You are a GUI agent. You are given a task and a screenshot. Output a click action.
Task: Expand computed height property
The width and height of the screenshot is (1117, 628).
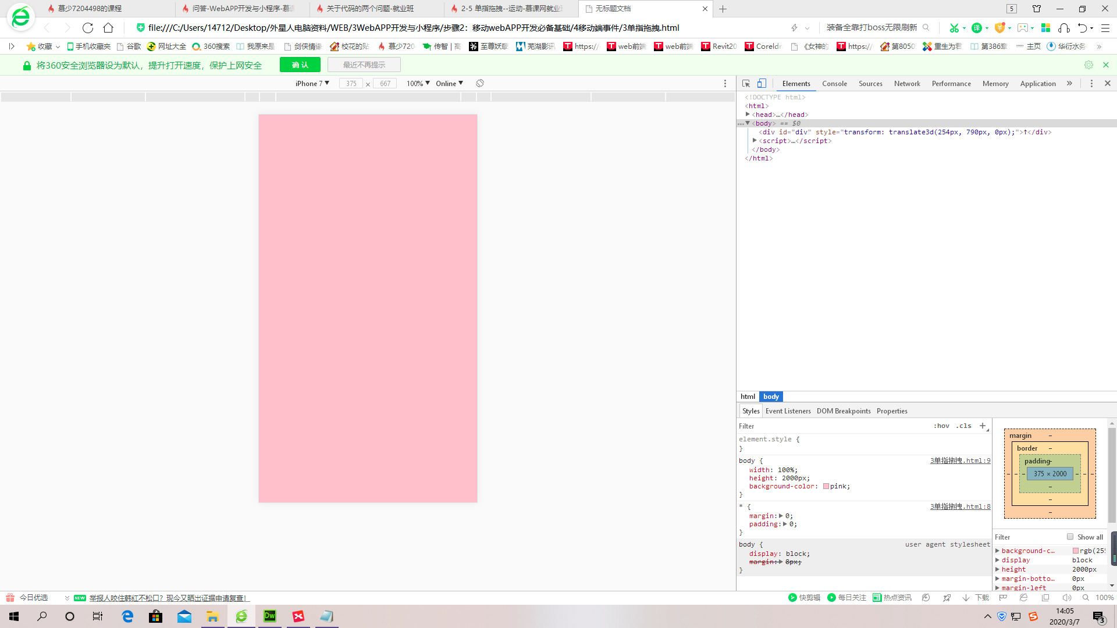[x=997, y=569]
